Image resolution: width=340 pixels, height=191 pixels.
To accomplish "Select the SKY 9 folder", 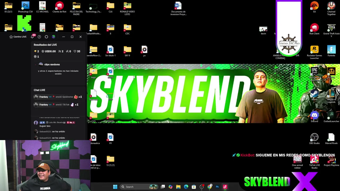I will (127, 51).
